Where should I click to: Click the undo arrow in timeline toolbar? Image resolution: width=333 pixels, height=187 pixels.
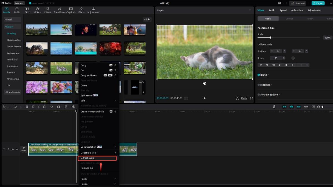(x=15, y=107)
